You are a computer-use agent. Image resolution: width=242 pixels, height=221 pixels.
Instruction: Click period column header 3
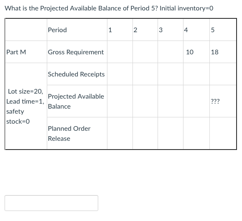160,30
